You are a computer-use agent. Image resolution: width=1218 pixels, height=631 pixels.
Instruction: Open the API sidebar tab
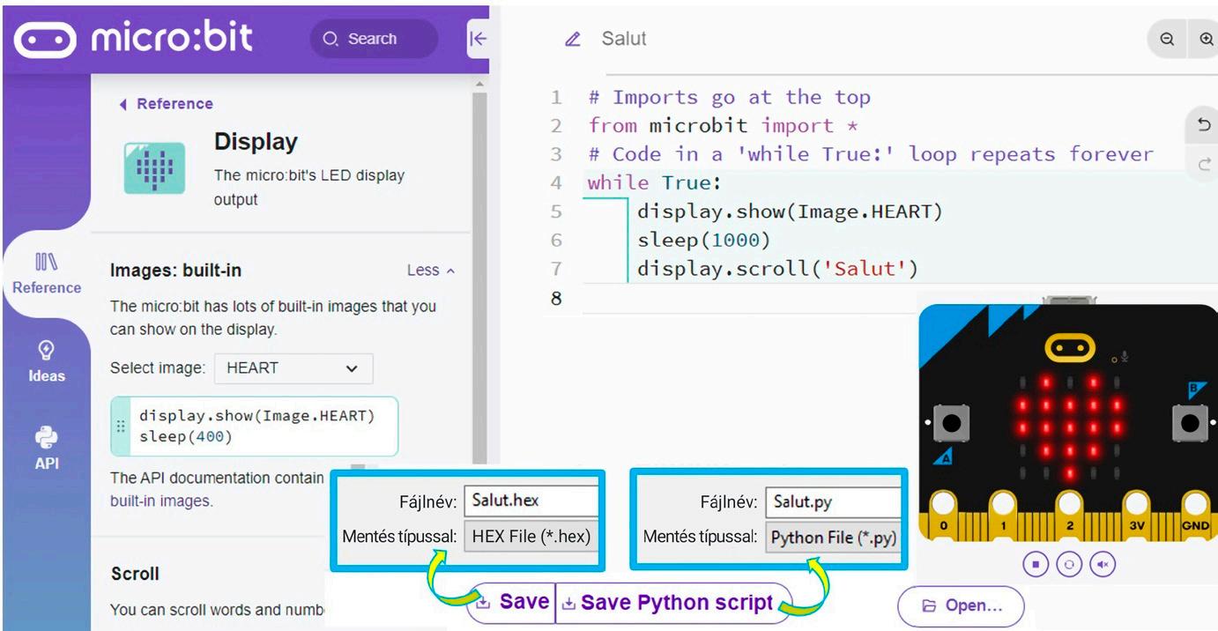pyautogui.click(x=47, y=449)
